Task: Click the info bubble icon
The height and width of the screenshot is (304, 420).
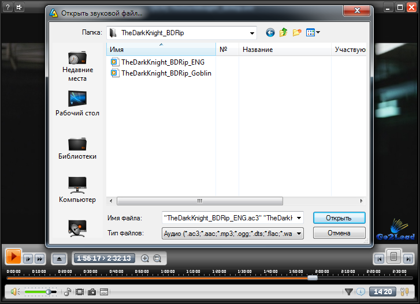Action: pyautogui.click(x=360, y=292)
